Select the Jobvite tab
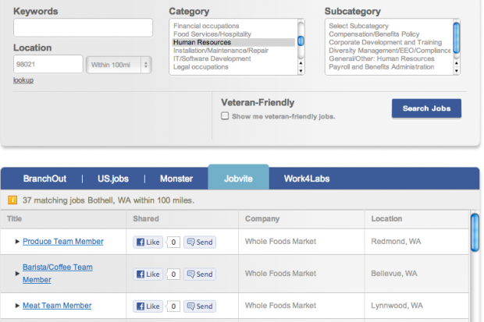The height and width of the screenshot is (322, 484). pyautogui.click(x=238, y=178)
